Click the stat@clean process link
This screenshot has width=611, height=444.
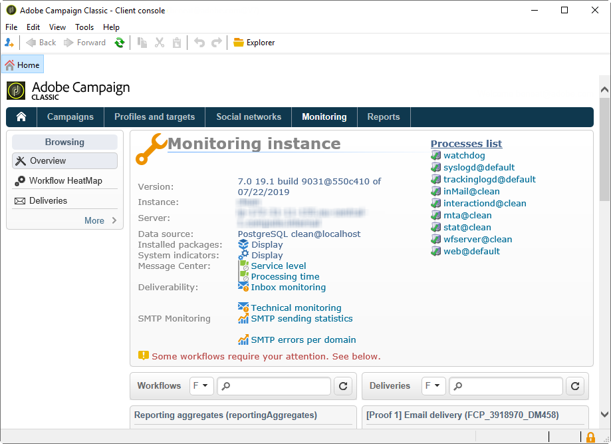[467, 228]
